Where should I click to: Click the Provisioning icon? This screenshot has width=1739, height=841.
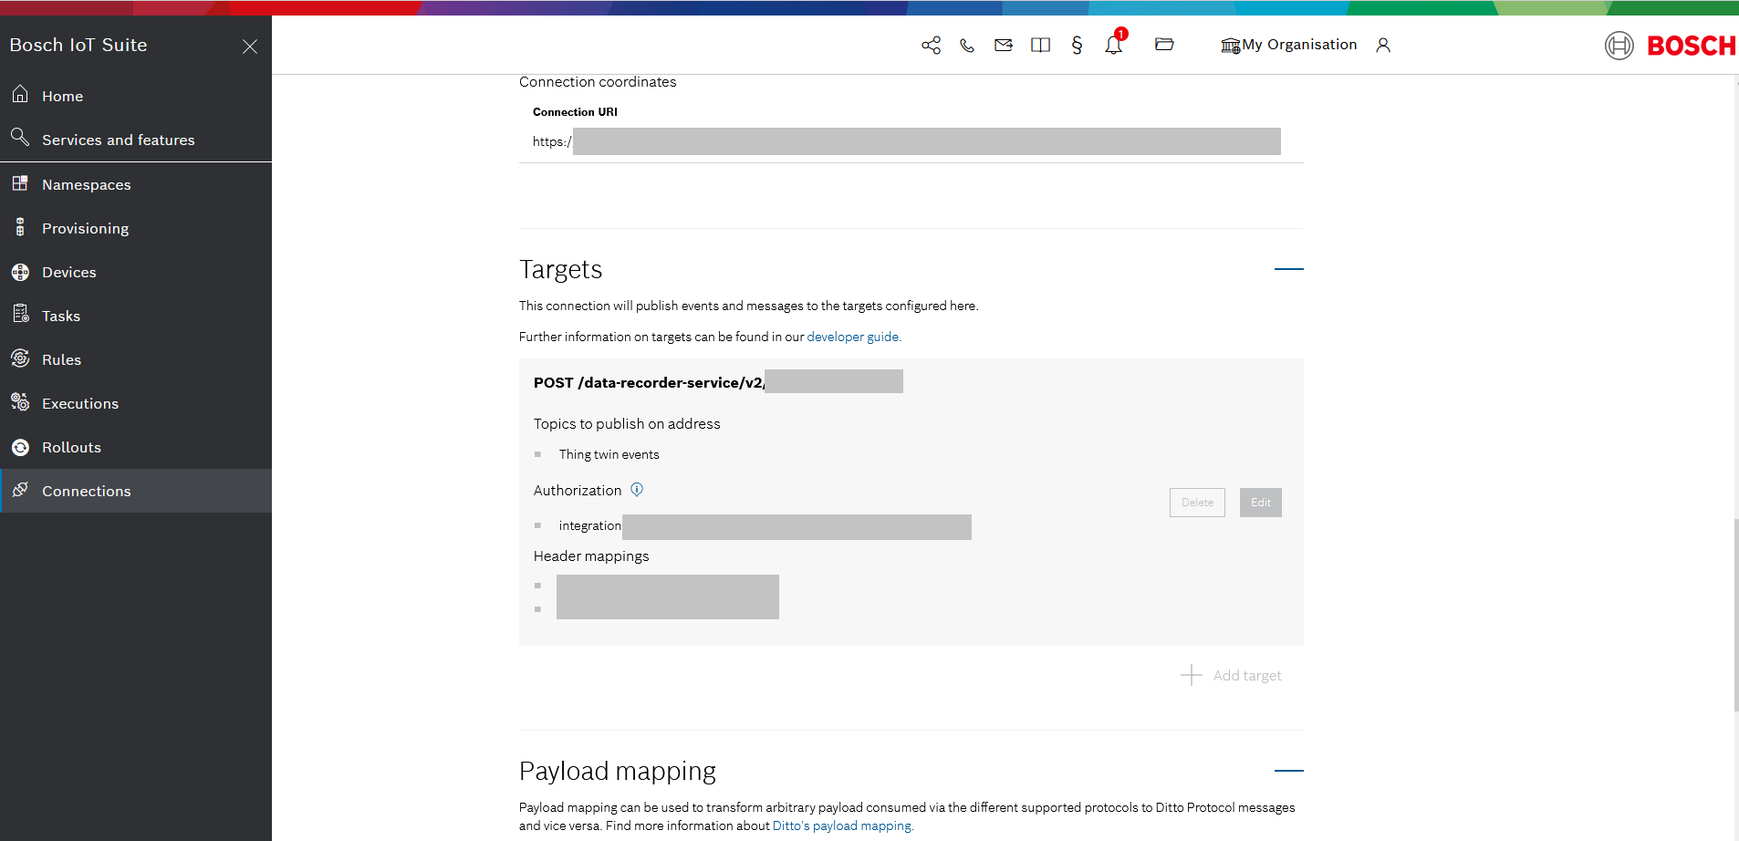[x=20, y=227]
